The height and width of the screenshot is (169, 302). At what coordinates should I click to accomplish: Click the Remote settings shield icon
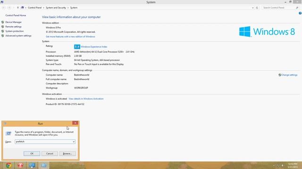(3, 27)
